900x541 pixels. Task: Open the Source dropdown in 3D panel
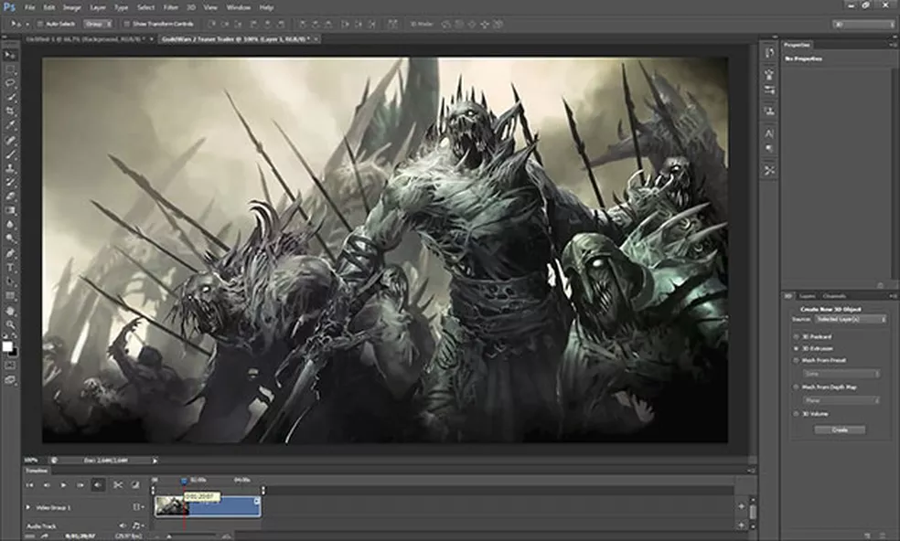click(x=851, y=320)
